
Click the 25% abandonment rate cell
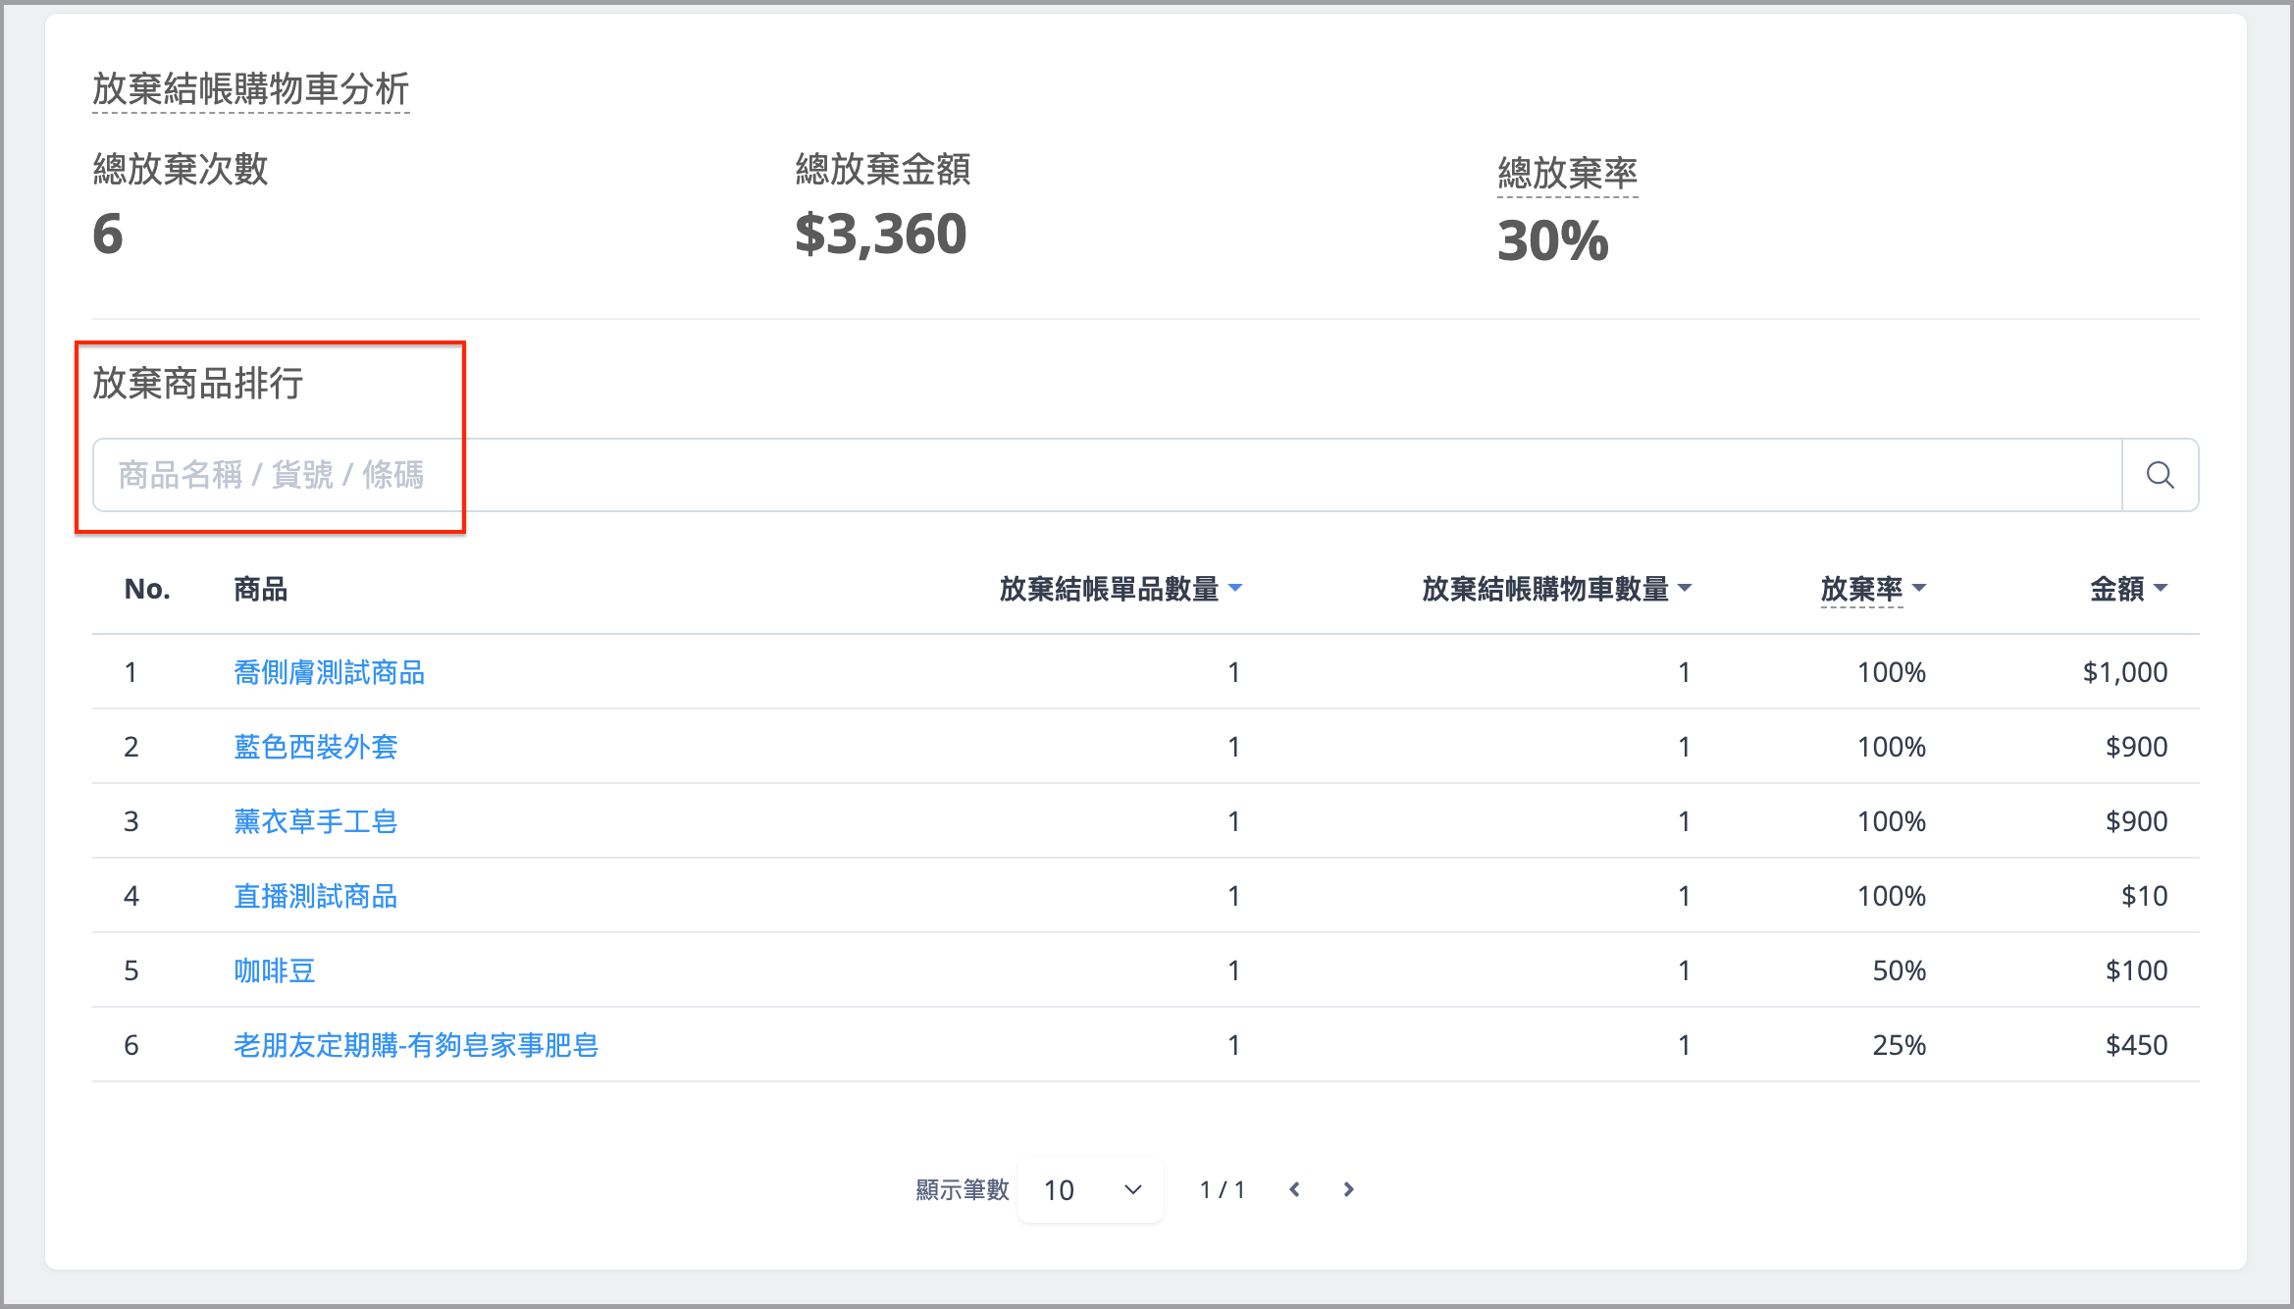pos(1899,1045)
